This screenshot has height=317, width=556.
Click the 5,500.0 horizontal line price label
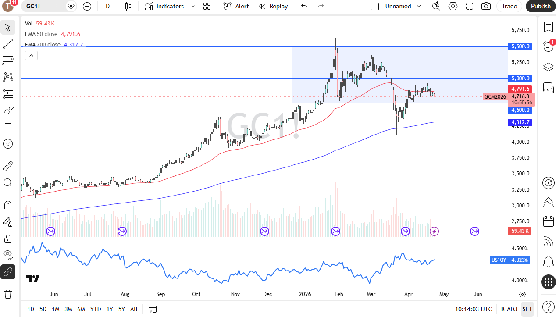520,46
